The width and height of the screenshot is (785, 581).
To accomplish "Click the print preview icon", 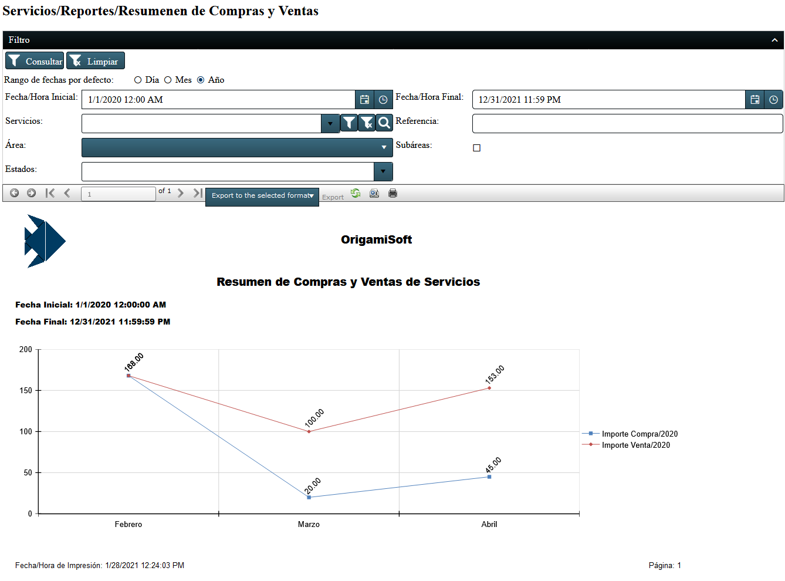I will click(374, 193).
